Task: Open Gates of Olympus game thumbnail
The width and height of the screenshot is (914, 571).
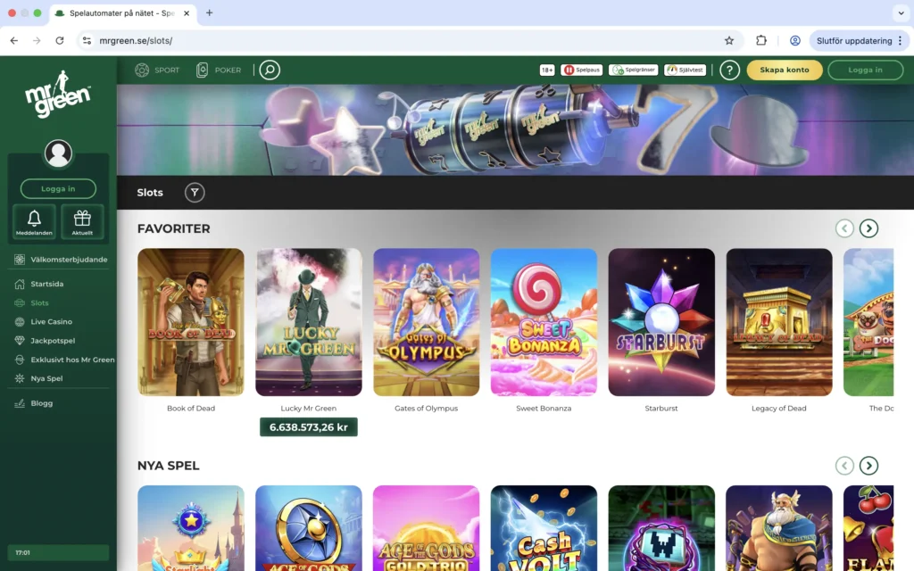Action: pyautogui.click(x=426, y=322)
